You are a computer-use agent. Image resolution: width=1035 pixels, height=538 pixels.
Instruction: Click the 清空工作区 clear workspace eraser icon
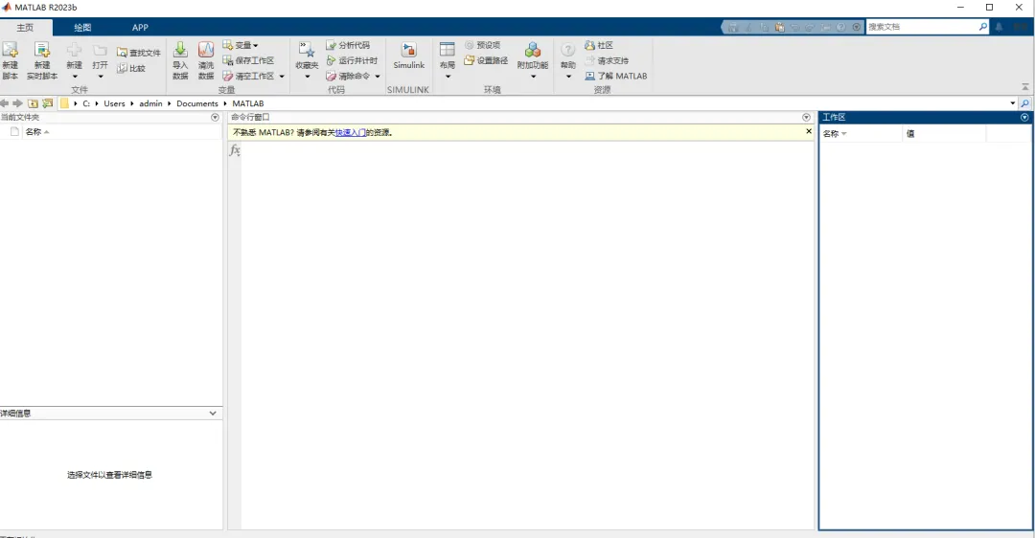point(228,76)
